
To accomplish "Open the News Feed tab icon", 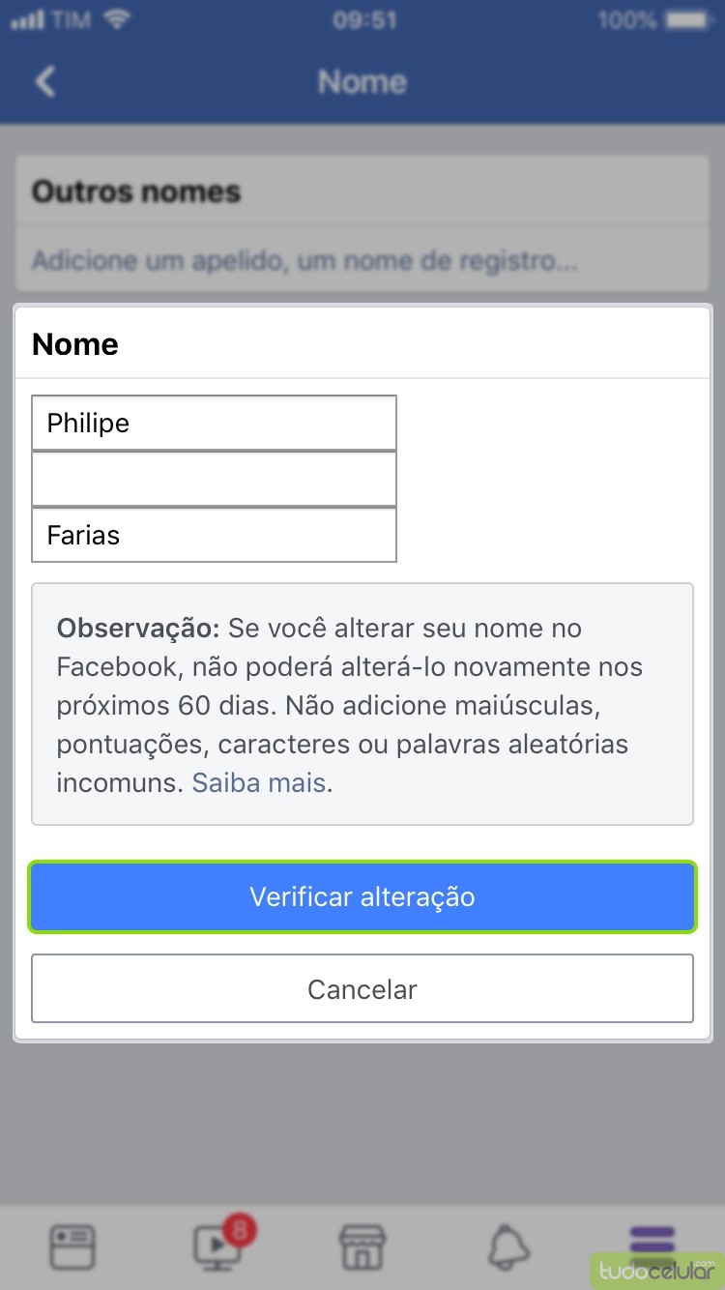I will pos(72,1246).
